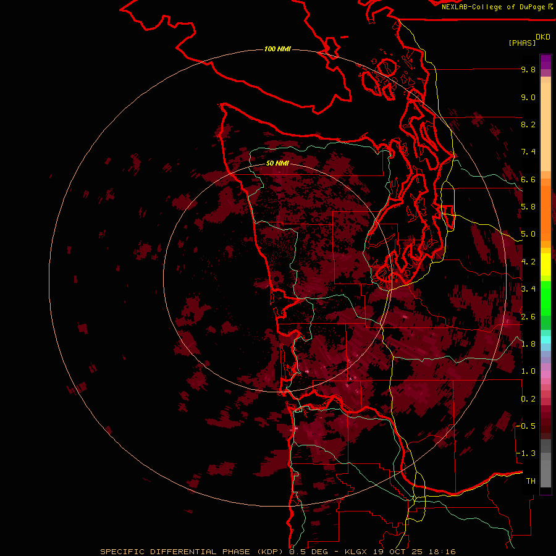
Task: Click the 0.5 DEG elevation angle text
Action: 308,552
